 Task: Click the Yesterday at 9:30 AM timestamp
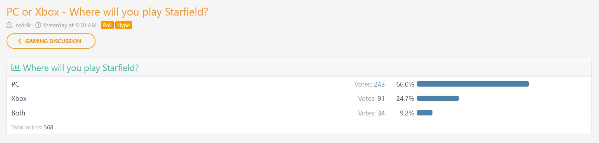(x=69, y=25)
